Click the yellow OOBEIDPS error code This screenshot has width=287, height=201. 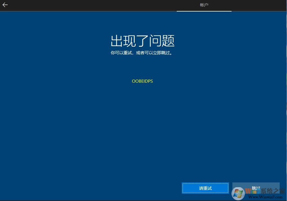tap(142, 81)
